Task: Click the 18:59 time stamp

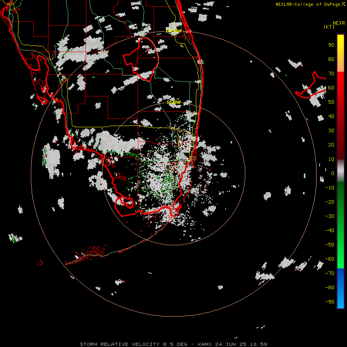Action: 259,344
